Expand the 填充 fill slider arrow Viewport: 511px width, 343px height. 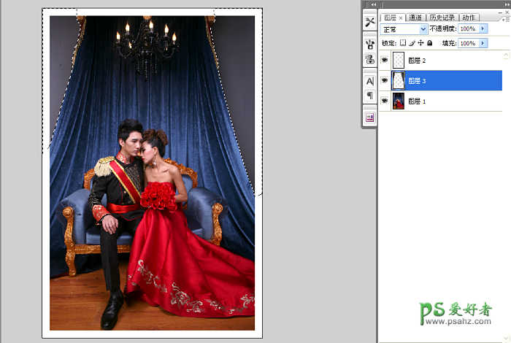(x=483, y=44)
